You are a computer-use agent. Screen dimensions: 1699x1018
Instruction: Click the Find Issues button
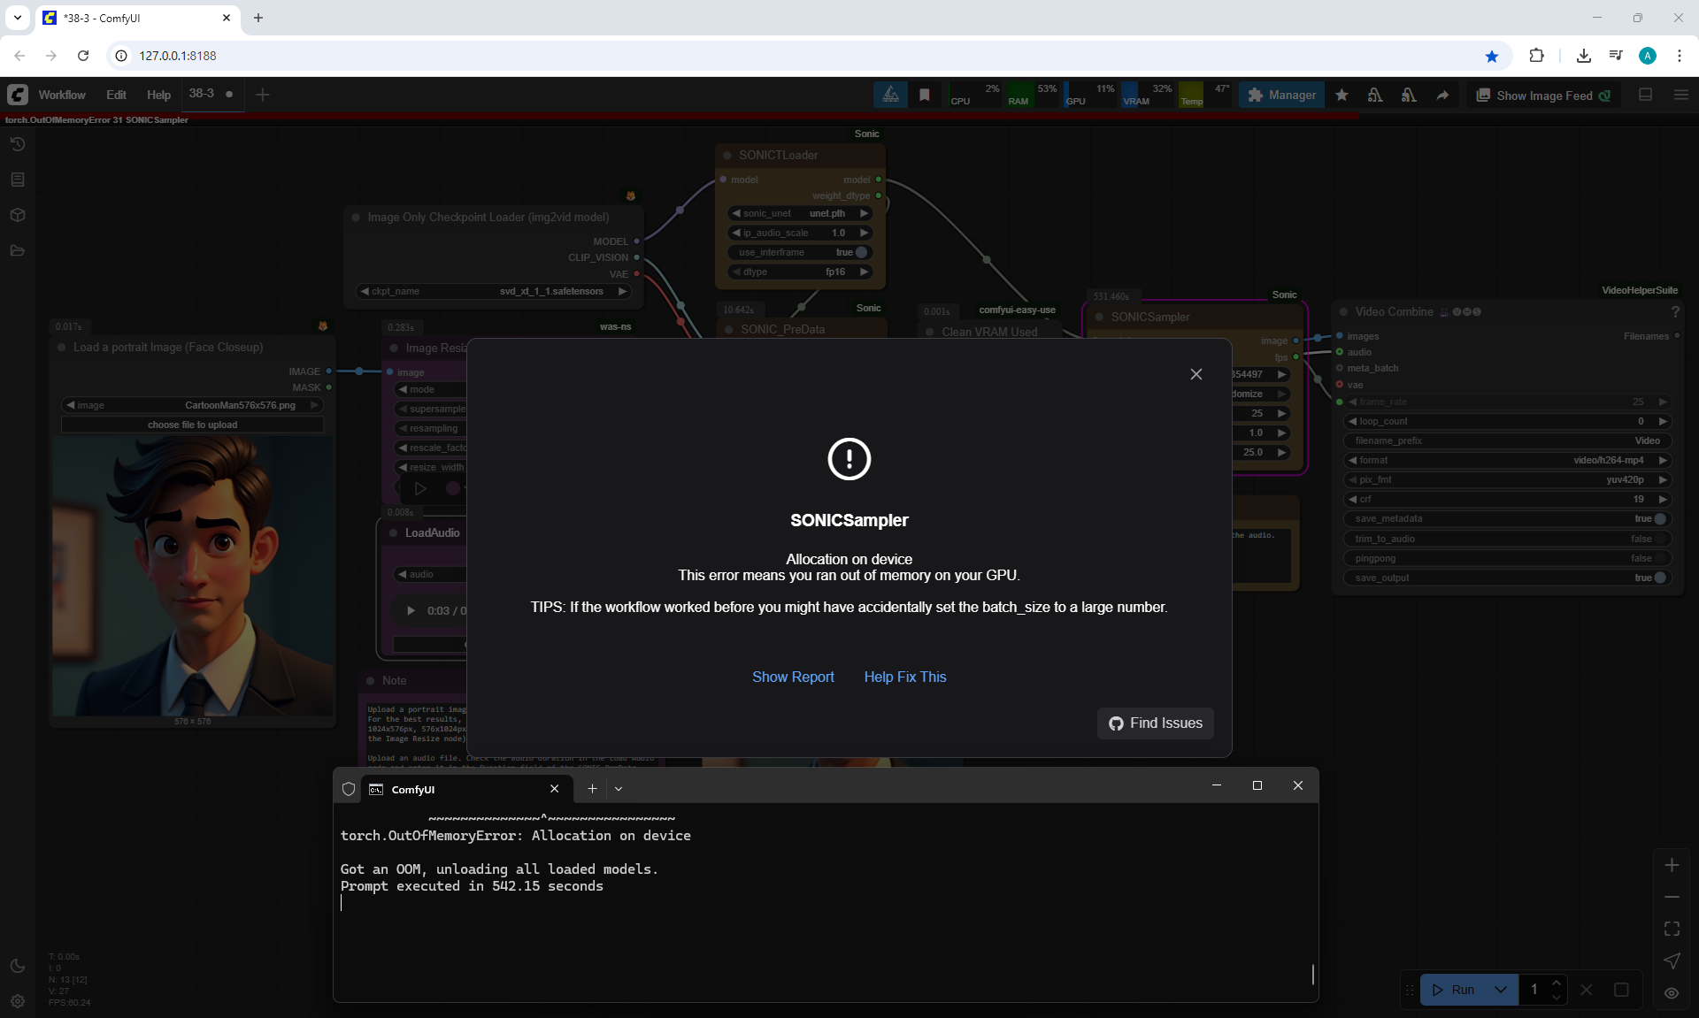pos(1155,723)
